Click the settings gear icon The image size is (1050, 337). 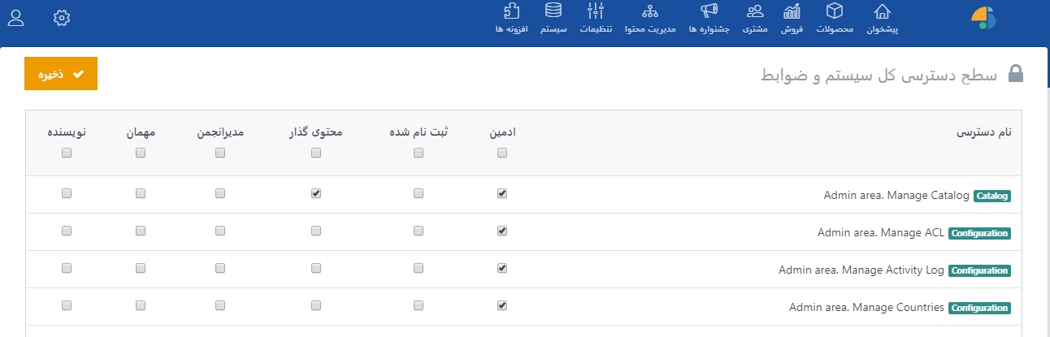click(x=62, y=17)
